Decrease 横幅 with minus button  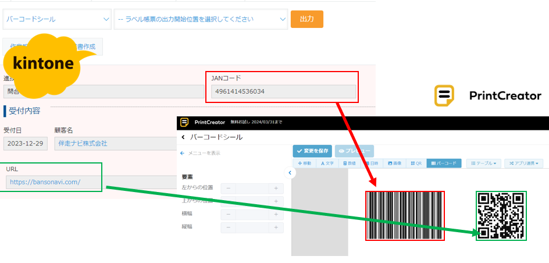[x=229, y=214]
